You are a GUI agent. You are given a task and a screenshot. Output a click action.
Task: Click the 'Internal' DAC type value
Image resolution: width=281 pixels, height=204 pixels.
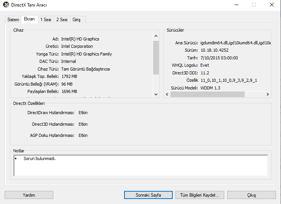click(69, 61)
